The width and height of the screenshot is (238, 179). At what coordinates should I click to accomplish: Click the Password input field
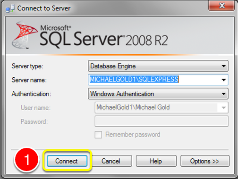point(161,121)
